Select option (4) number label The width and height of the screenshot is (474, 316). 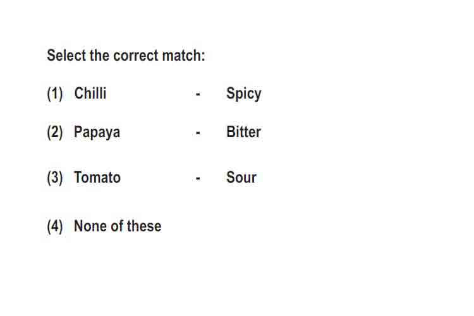pyautogui.click(x=55, y=226)
